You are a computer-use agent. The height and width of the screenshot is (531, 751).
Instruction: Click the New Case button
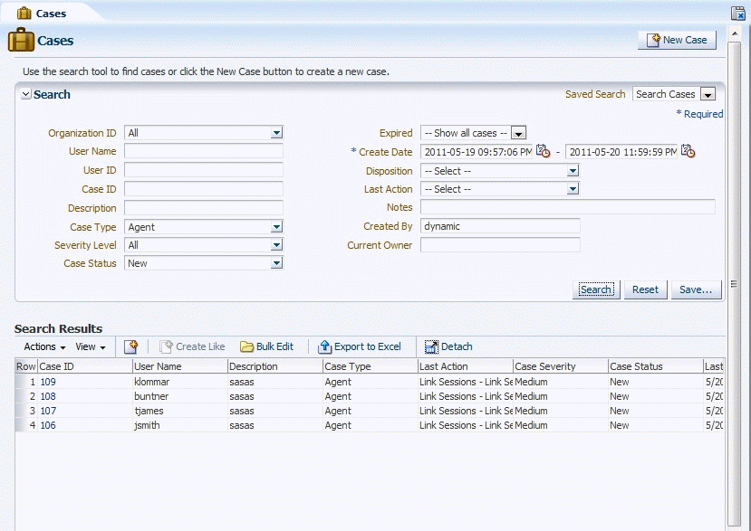coord(677,40)
